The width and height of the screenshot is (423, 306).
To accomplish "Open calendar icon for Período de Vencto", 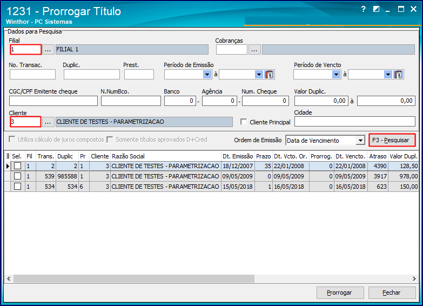I will click(x=398, y=74).
